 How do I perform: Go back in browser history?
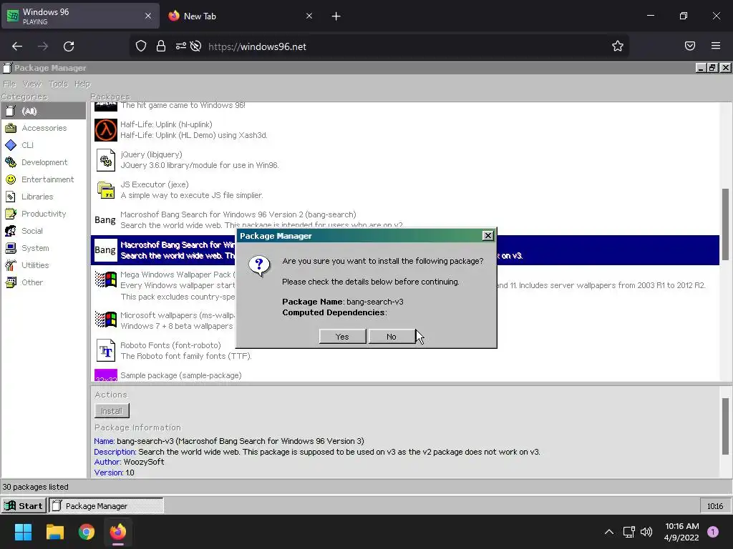17,46
